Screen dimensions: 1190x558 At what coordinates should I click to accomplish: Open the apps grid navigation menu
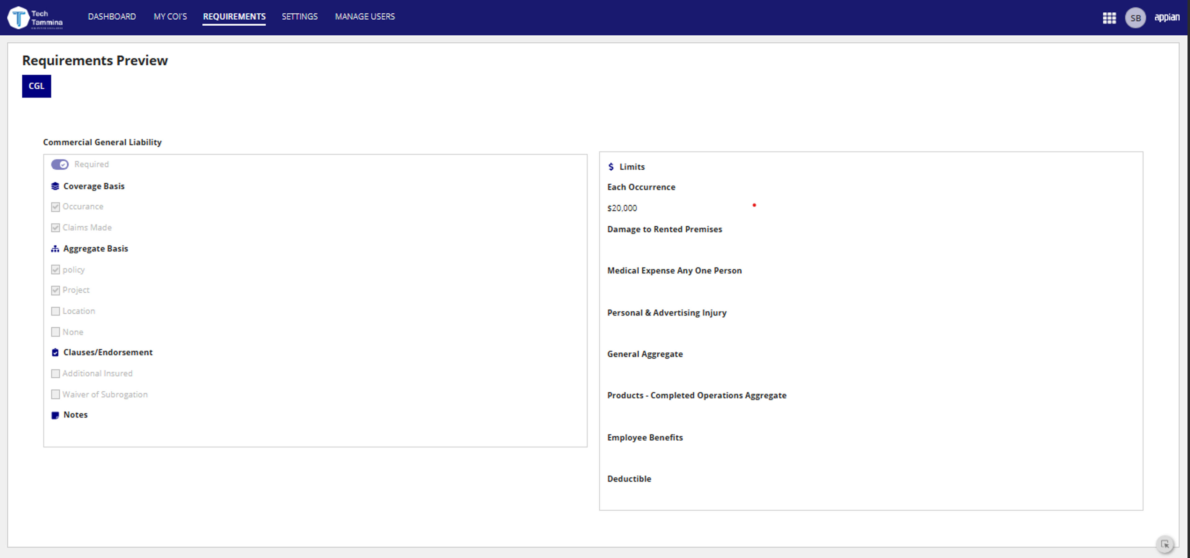[x=1109, y=18]
